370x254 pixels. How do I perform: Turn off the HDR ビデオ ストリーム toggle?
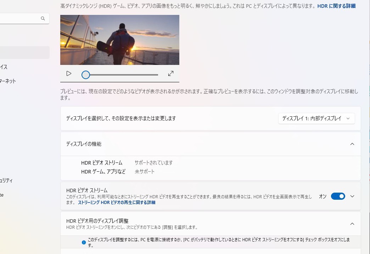[x=338, y=196]
